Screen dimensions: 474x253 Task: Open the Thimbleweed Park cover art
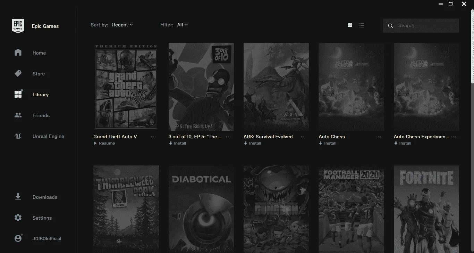(126, 209)
